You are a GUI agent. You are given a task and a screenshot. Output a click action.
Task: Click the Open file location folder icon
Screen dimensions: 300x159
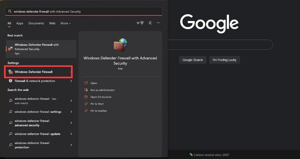[86, 97]
